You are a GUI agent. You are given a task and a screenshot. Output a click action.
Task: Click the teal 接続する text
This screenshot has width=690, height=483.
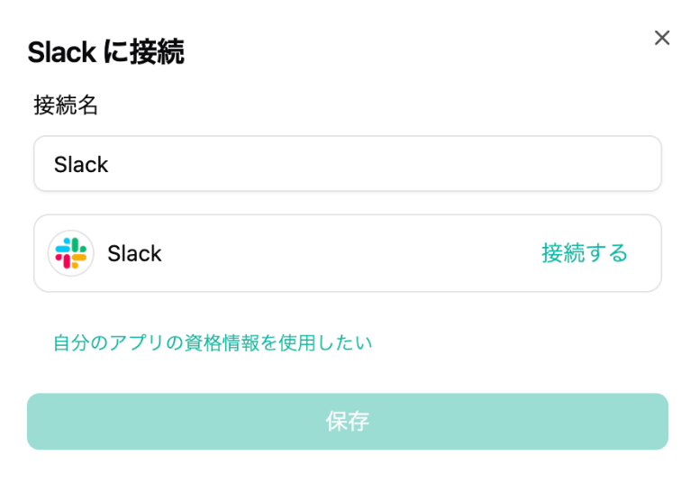click(585, 253)
